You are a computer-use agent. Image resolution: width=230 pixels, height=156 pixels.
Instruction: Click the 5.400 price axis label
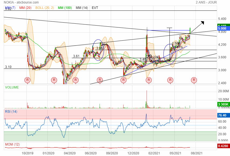coord(222,19)
